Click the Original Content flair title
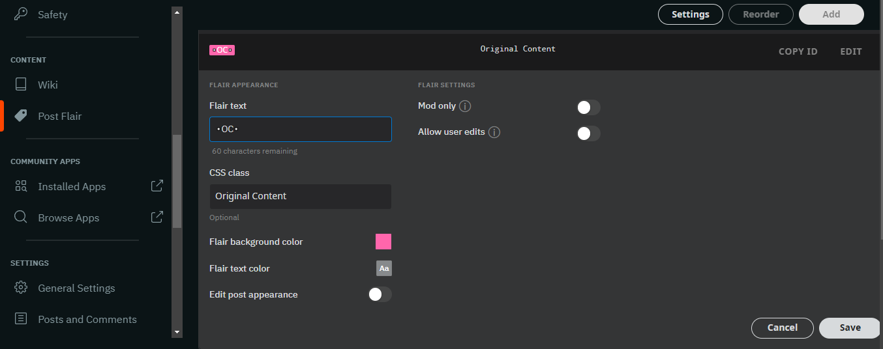This screenshot has height=349, width=883. 518,49
